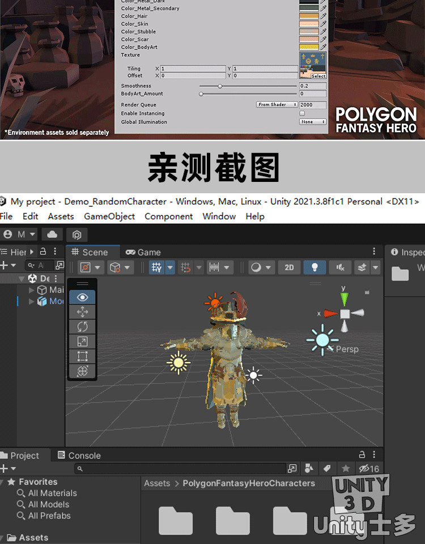The height and width of the screenshot is (544, 425).
Task: Click the Color_Hair eyedropper icon
Action: 324,16
